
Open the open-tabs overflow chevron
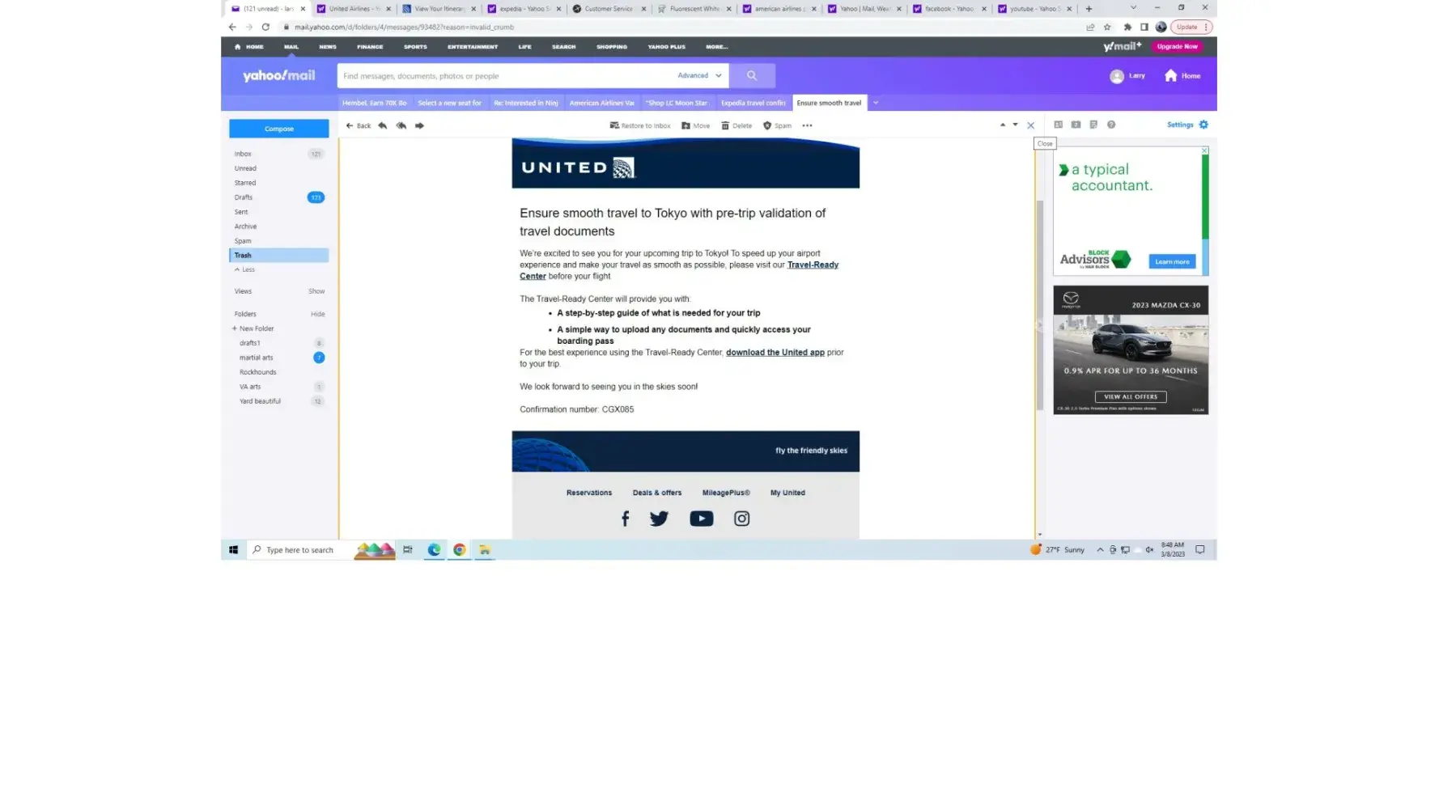pos(875,103)
